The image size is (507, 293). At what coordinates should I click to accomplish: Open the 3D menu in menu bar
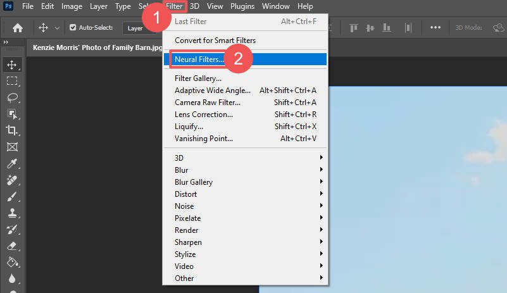194,6
